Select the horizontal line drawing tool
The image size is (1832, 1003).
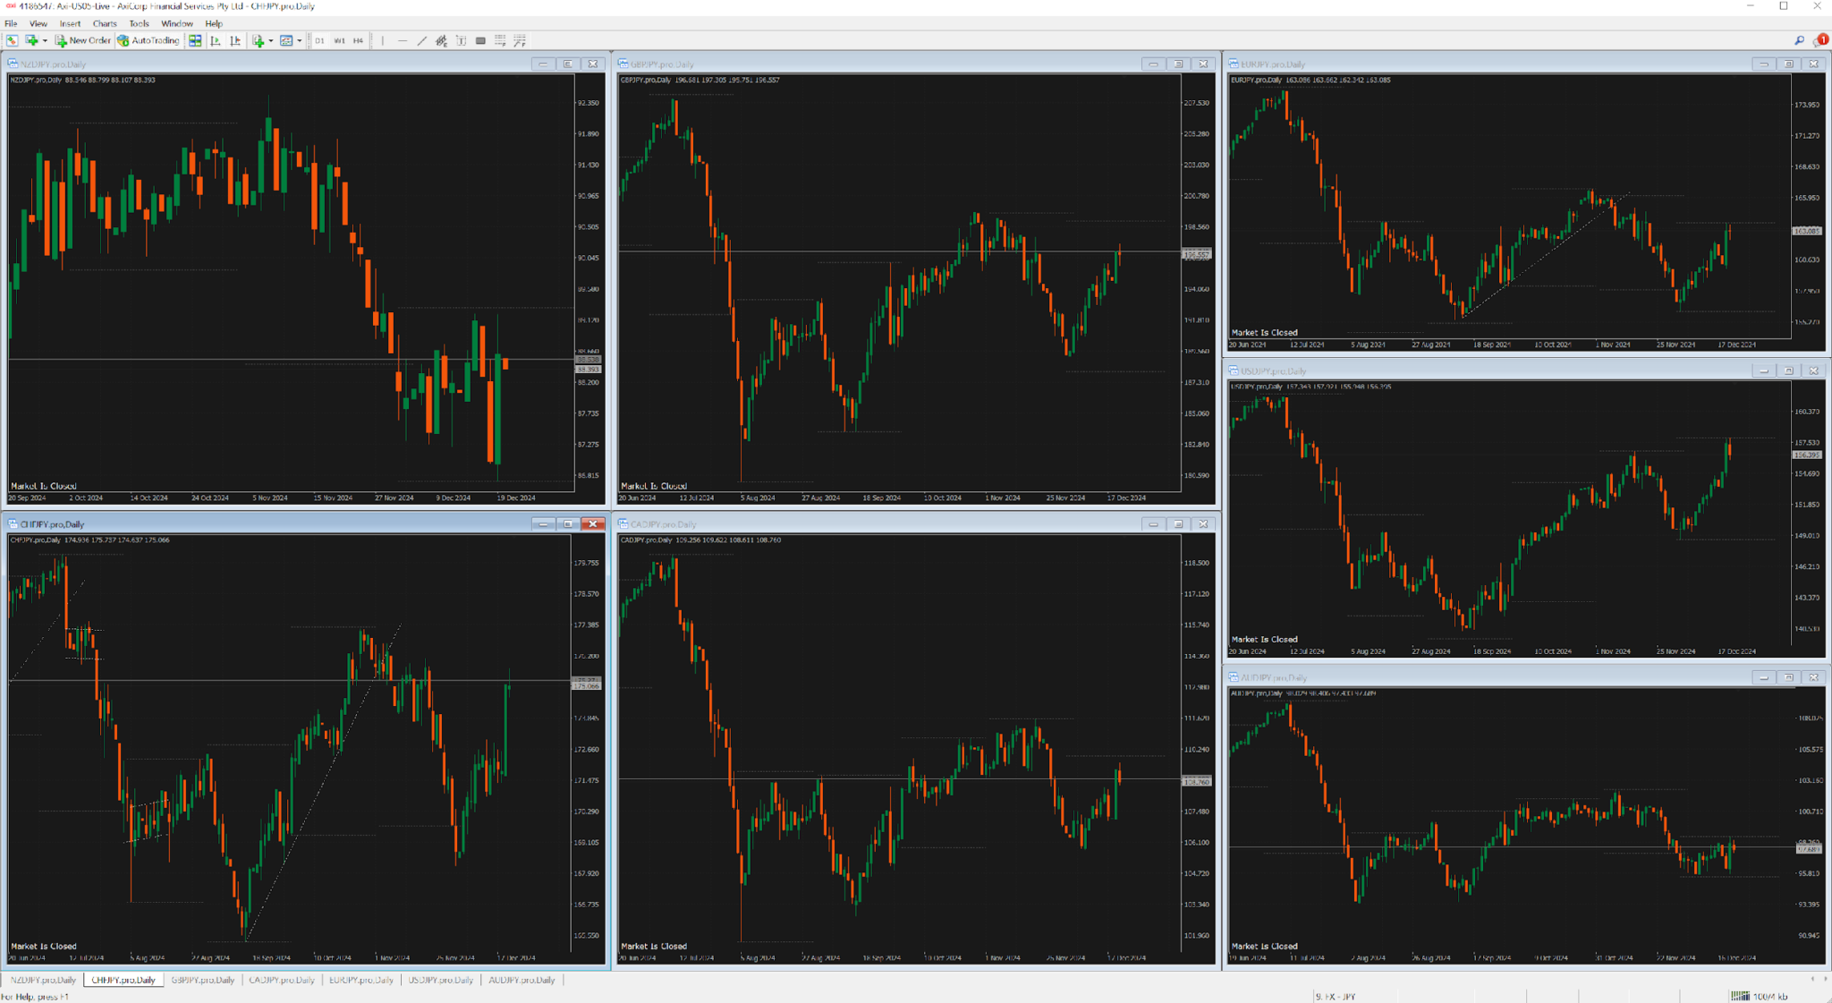(x=403, y=40)
